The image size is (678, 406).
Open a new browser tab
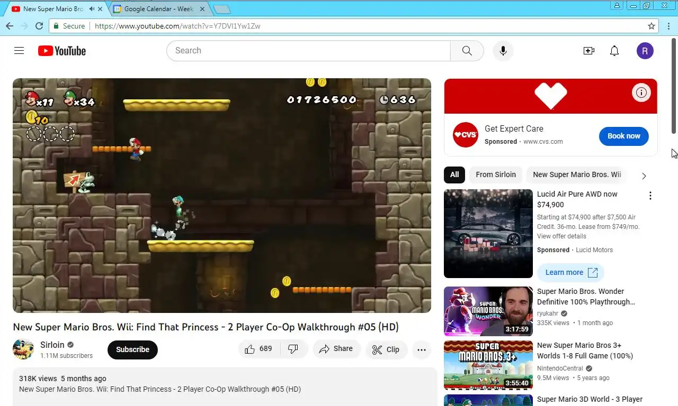(x=221, y=9)
